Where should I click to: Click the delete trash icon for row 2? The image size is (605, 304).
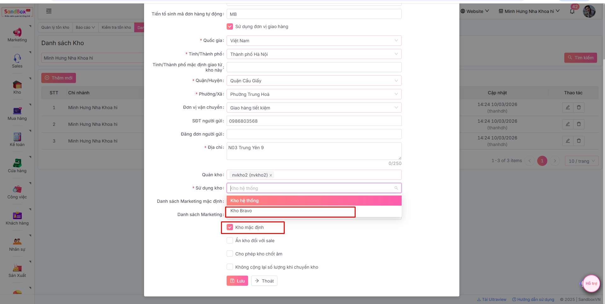coord(579,124)
